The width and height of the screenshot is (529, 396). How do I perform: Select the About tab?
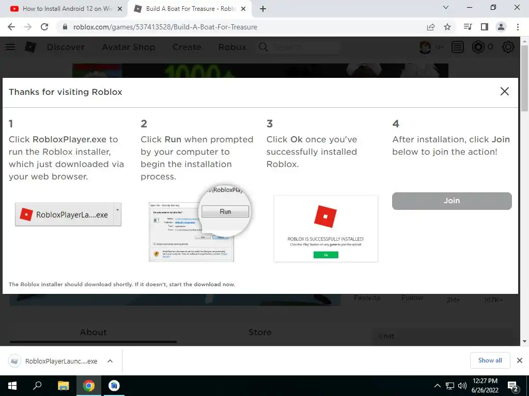tap(94, 333)
